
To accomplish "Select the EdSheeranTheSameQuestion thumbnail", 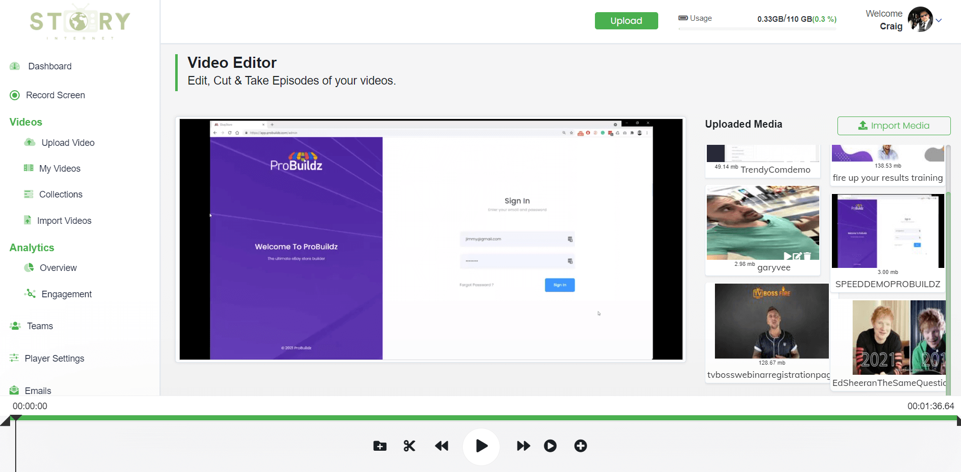I will [x=899, y=337].
